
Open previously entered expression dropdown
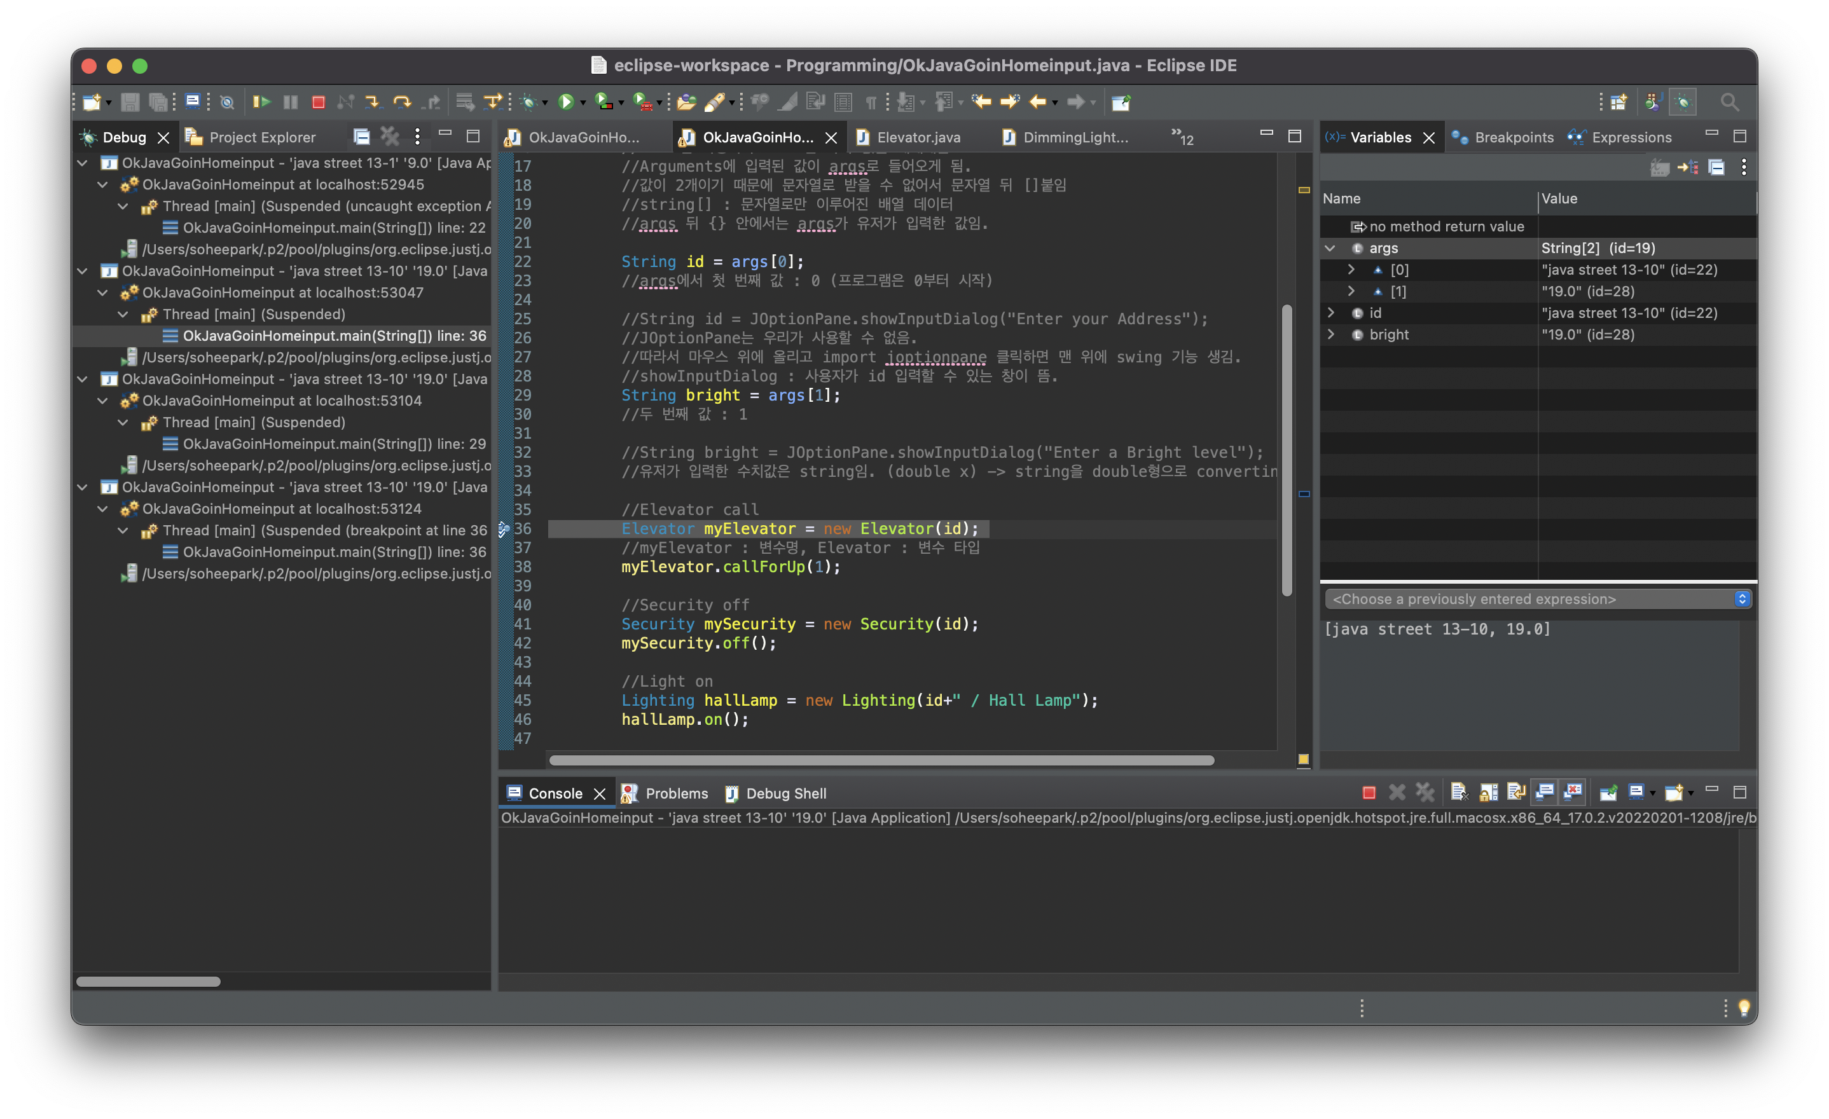[x=1741, y=599]
